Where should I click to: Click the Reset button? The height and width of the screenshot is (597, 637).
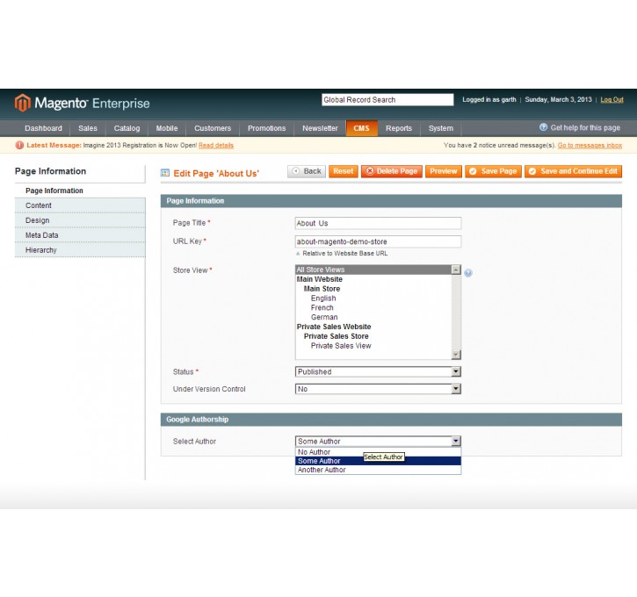click(x=344, y=171)
